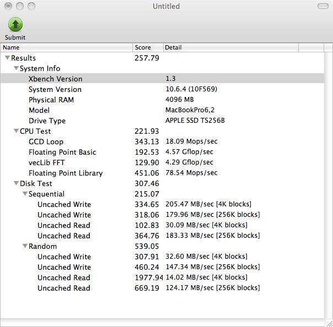Click the green Submit arrow icon
Image resolution: width=333 pixels, height=327 pixels.
pyautogui.click(x=15, y=24)
